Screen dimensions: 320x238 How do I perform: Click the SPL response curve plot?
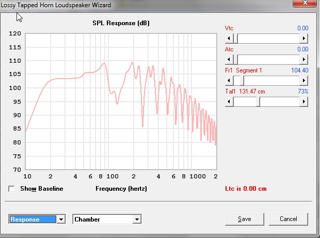[x=121, y=101]
